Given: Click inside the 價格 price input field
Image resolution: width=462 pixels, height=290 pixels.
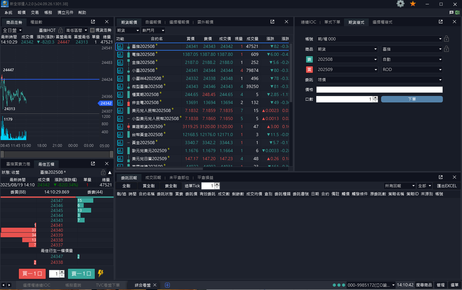Looking at the screenshot, I should point(379,89).
